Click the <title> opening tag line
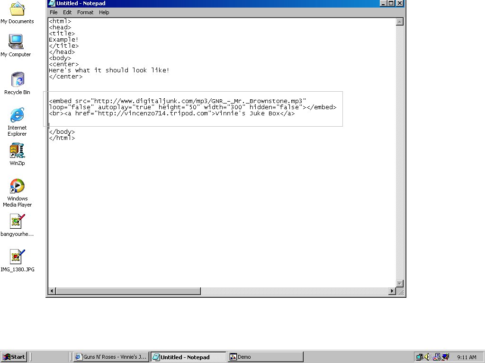 [62, 34]
